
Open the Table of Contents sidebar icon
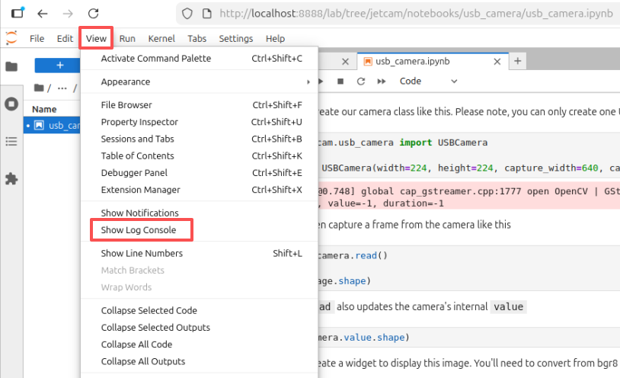[11, 141]
